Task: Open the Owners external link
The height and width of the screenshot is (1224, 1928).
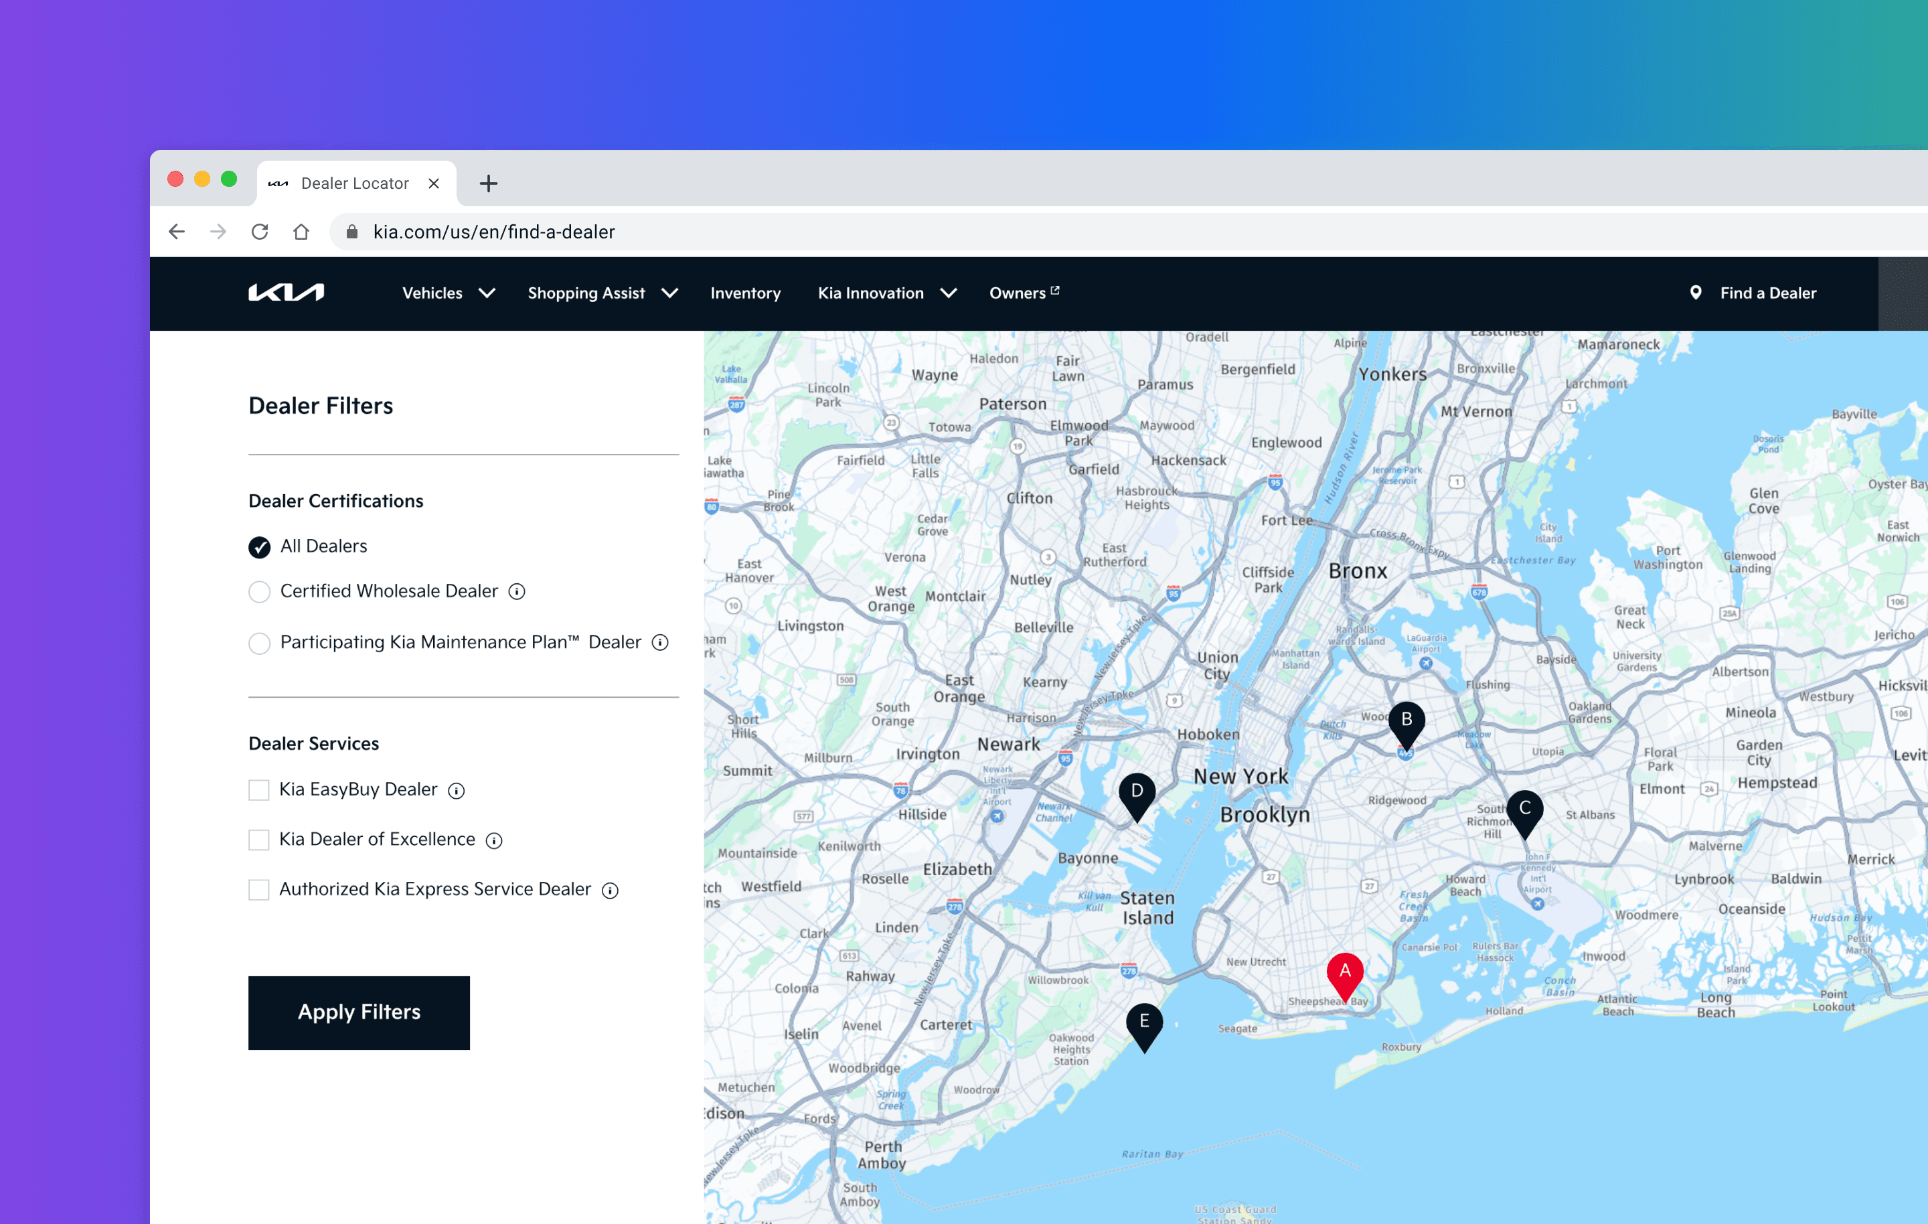Action: tap(1024, 293)
